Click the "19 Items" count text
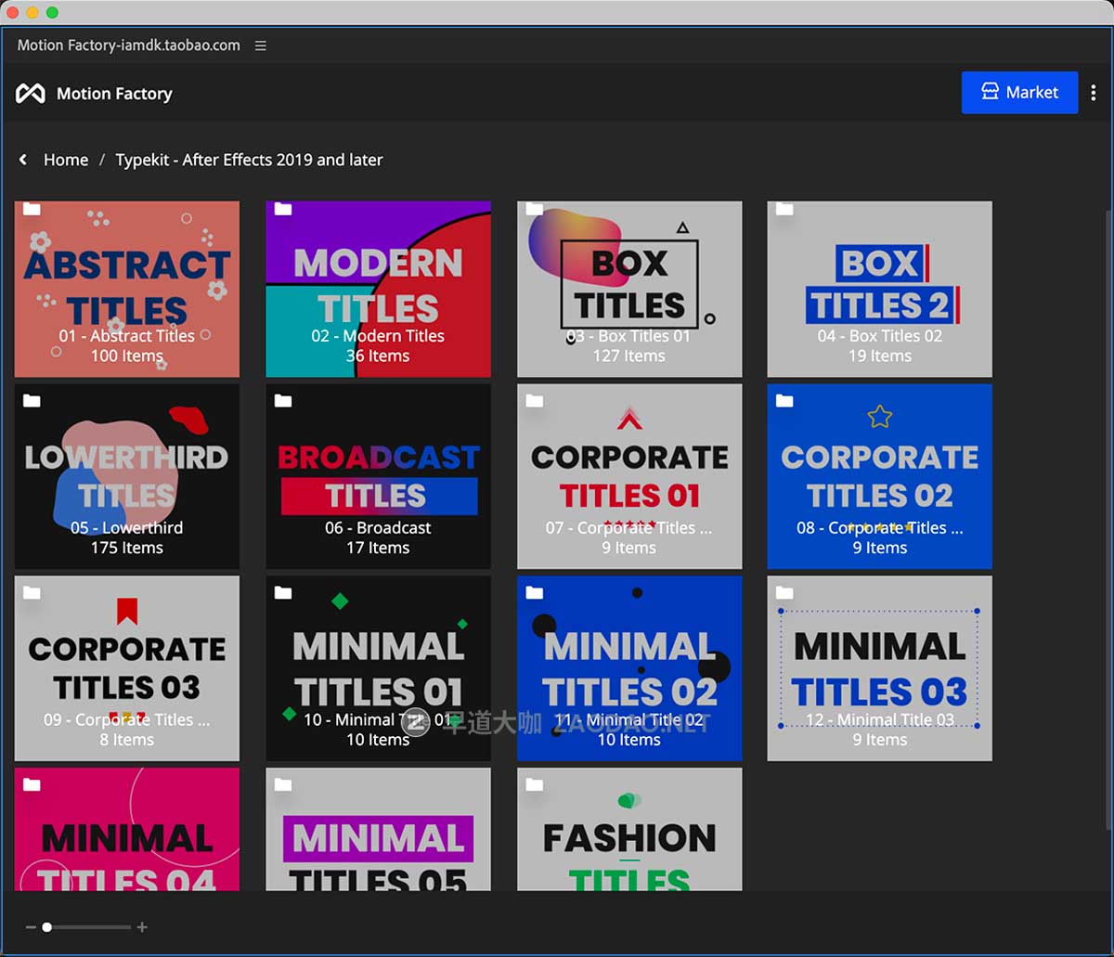This screenshot has width=1114, height=957. (880, 356)
